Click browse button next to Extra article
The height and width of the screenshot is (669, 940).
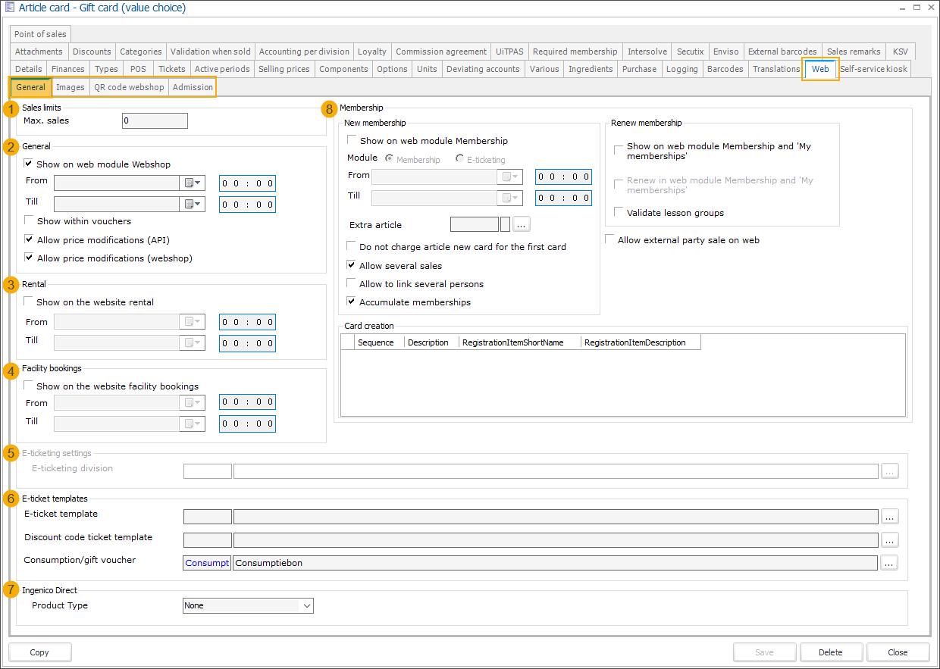(x=522, y=224)
